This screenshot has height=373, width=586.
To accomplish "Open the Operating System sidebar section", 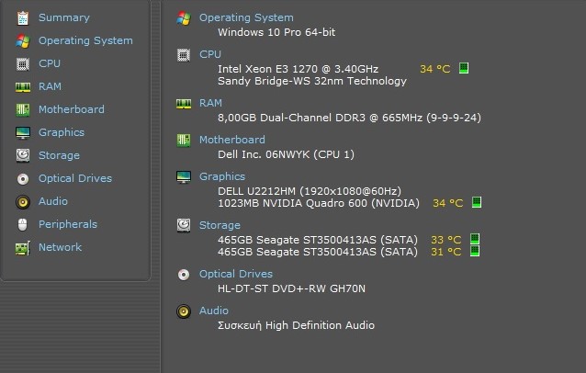I will click(85, 40).
